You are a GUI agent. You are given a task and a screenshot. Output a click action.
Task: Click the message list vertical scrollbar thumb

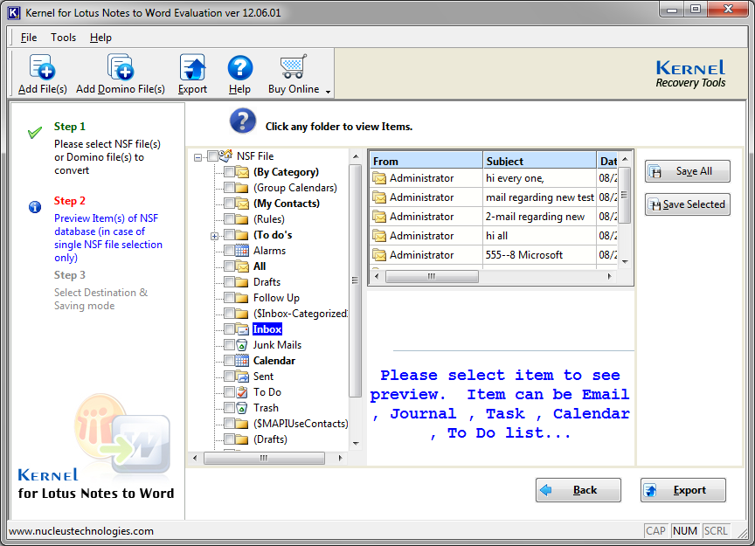pyautogui.click(x=625, y=195)
